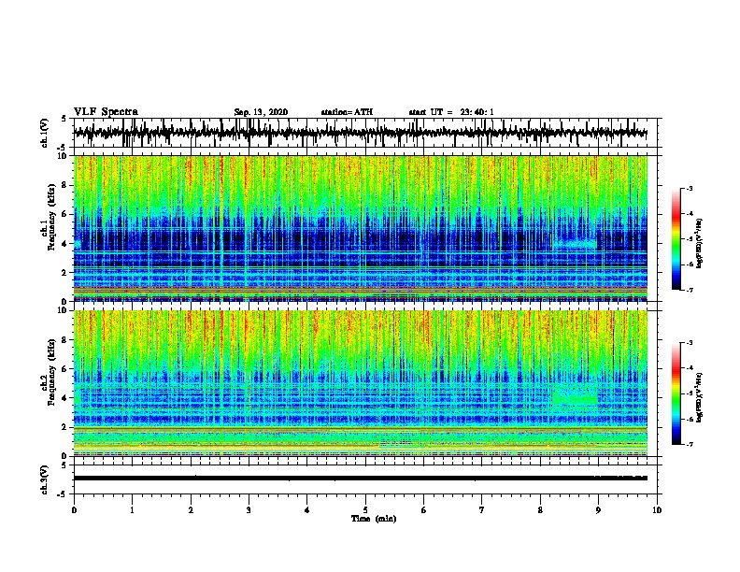Click time axis tick label "6"
This screenshot has width=740, height=572.
[424, 510]
